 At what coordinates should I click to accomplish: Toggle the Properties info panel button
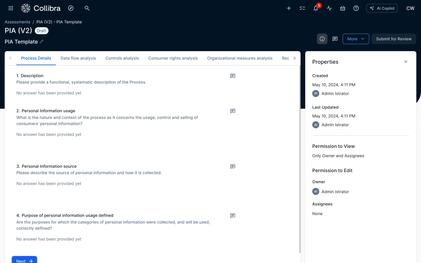point(322,39)
